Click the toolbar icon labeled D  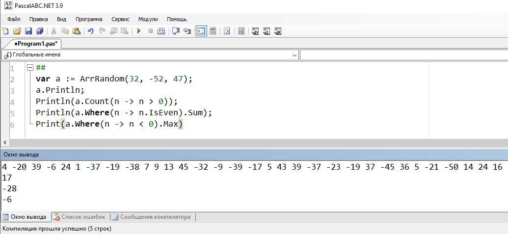tap(255, 31)
